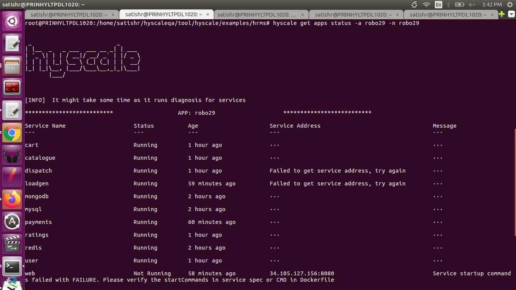
Task: Switch keyboard layout via the En indicator
Action: 438,5
